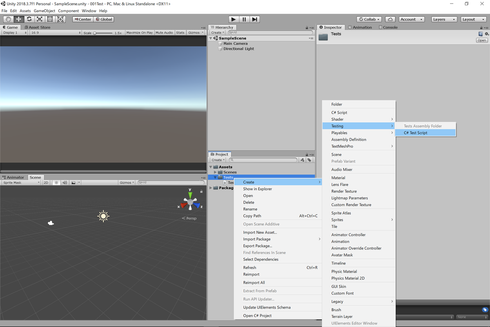Click the Pause button in toolbar

pyautogui.click(x=244, y=19)
